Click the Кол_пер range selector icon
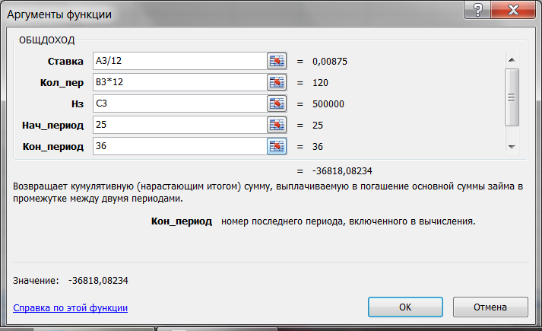The height and width of the screenshot is (331, 542). 277,83
